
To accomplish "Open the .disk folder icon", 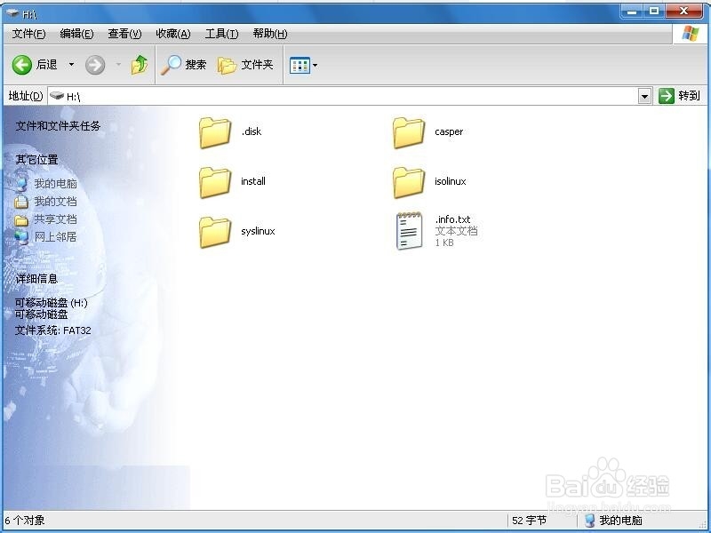I will (x=215, y=132).
